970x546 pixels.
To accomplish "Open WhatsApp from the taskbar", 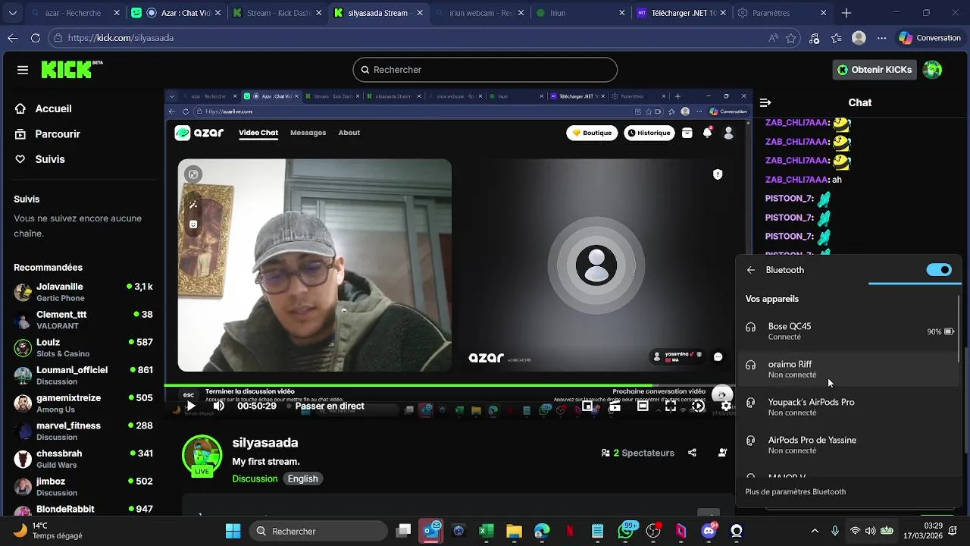I will pyautogui.click(x=626, y=531).
